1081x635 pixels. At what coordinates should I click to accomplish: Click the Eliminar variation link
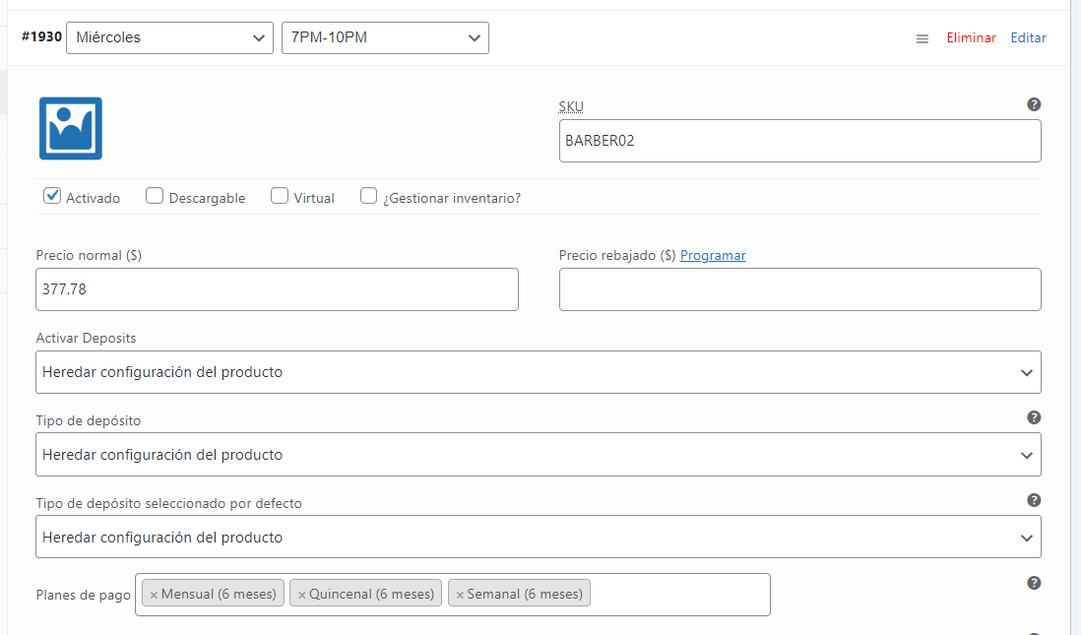point(971,38)
